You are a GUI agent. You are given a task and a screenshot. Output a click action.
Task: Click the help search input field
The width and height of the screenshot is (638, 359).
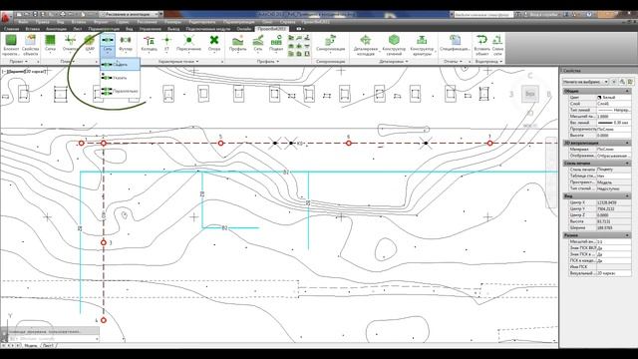click(482, 15)
